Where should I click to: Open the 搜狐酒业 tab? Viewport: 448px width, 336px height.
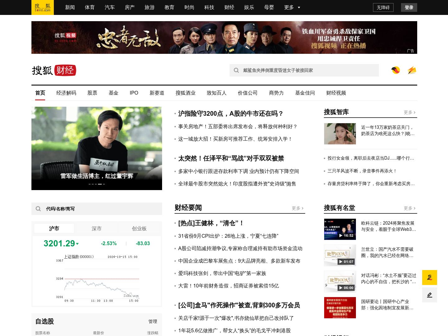pos(186,93)
